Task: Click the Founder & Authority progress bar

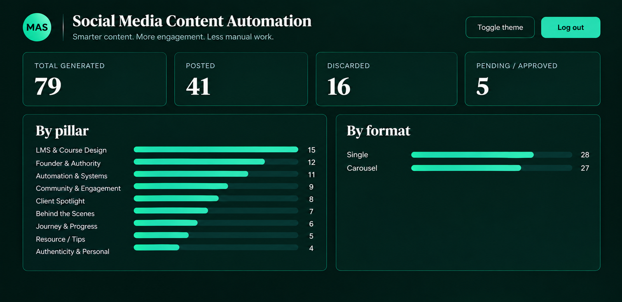Action: coord(216,162)
